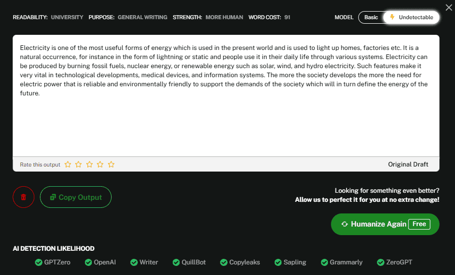Click the Copy Output button
Screen dimensions: 455x275
76,197
